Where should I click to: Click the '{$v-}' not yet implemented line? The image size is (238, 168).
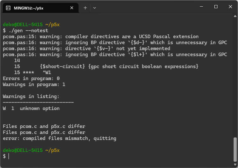86,49
